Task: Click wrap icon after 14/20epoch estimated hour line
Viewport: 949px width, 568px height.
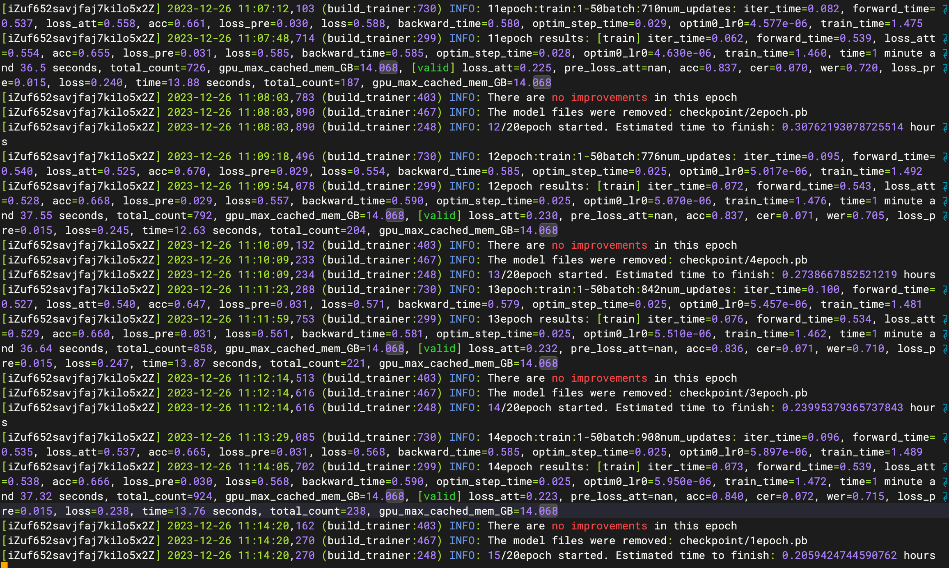Action: [945, 408]
